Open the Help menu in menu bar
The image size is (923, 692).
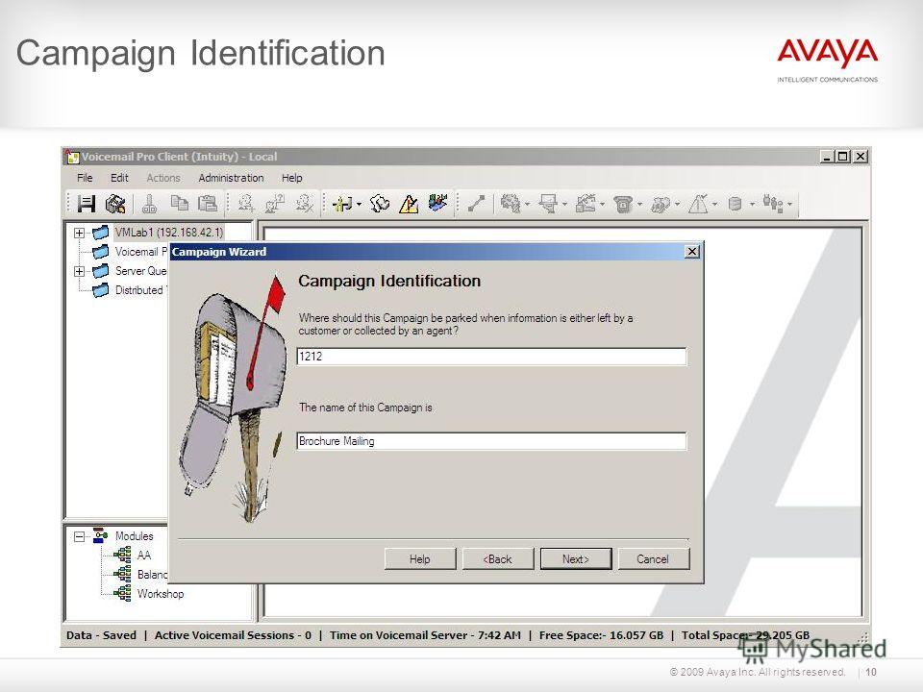291,178
